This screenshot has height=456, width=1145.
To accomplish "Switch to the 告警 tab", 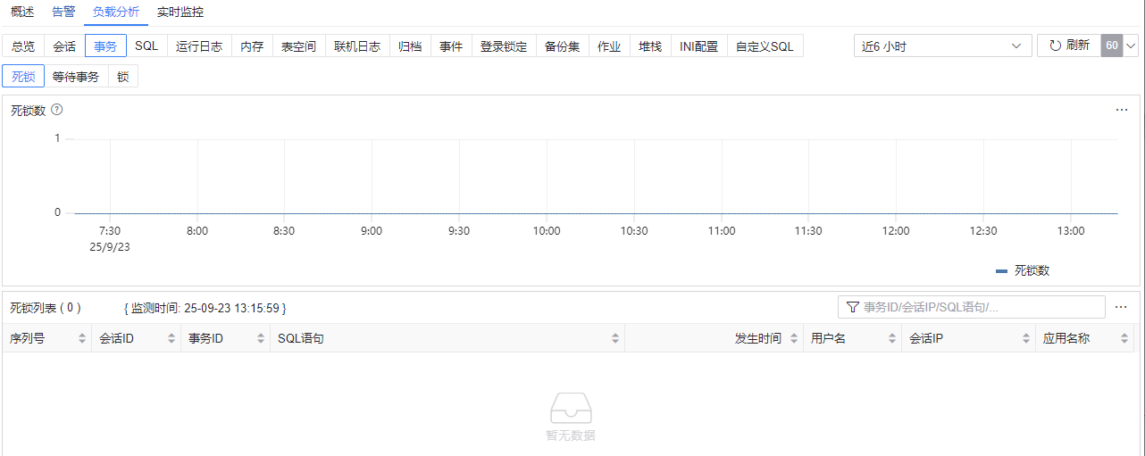I will coord(63,12).
